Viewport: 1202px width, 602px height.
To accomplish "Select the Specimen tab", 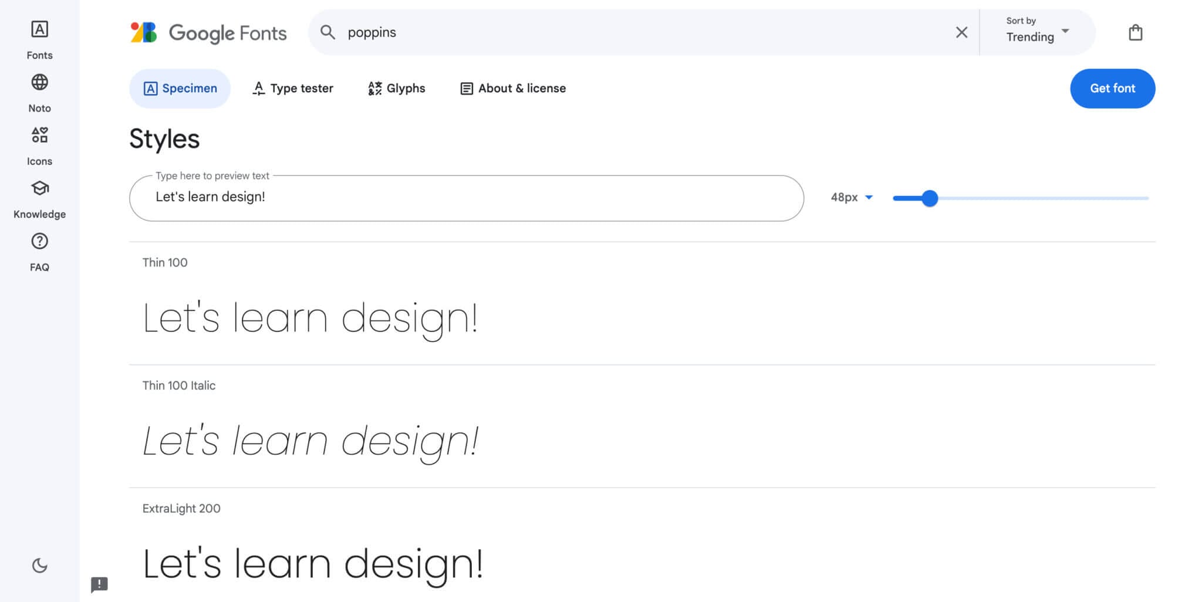I will (x=180, y=89).
